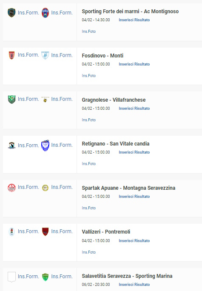This screenshot has height=291, width=202.
Task: Click the Retignano team crest
Action: [x=11, y=145]
